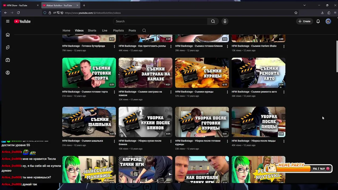Start voice search with microphone icon
This screenshot has width=338, height=190.
click(225, 21)
